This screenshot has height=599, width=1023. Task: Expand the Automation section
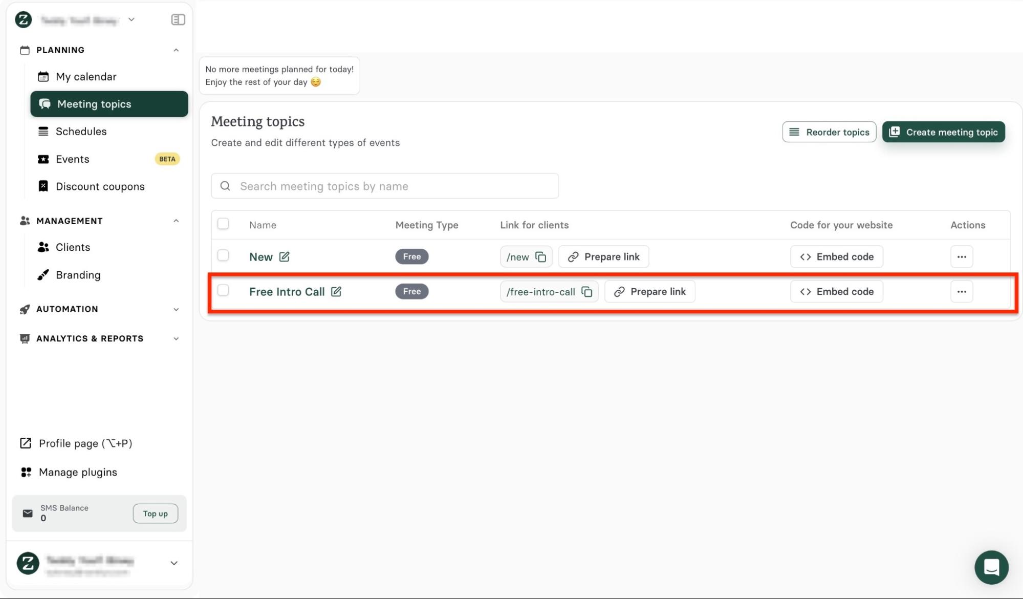(x=176, y=309)
